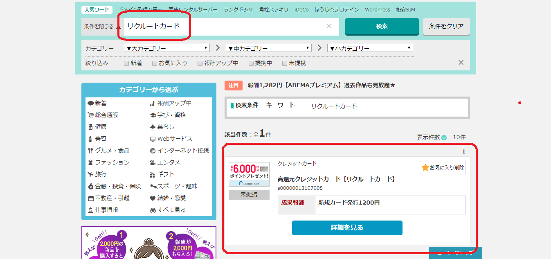
Task: Open the スポーツ・趣味 icon
Action: click(153, 187)
